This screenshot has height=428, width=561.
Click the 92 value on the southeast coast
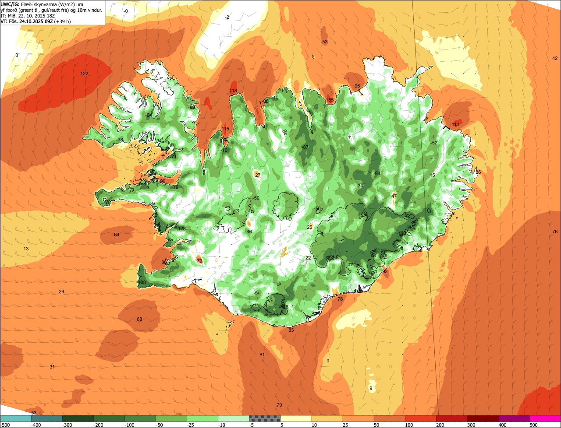(385, 272)
